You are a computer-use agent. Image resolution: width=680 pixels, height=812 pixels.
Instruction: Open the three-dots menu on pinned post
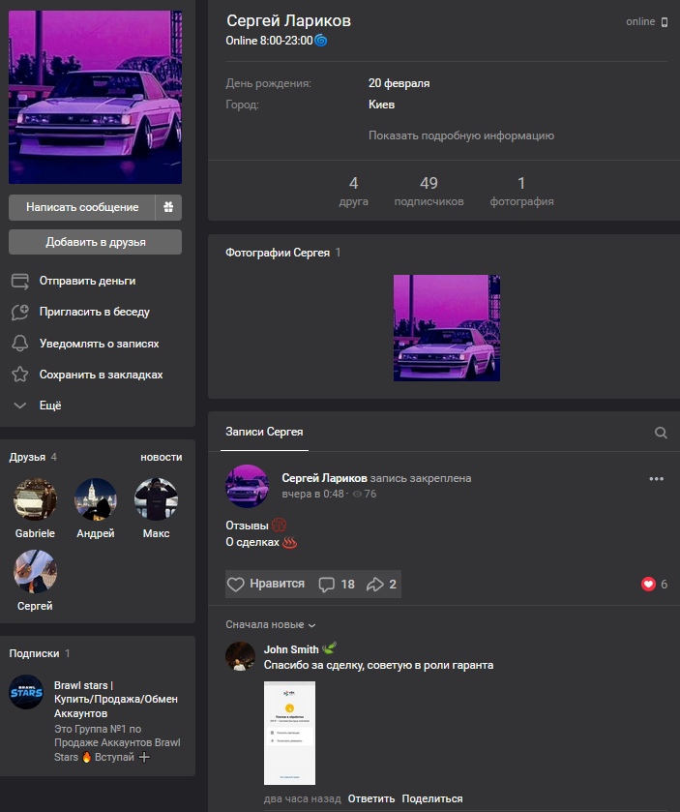click(x=657, y=479)
